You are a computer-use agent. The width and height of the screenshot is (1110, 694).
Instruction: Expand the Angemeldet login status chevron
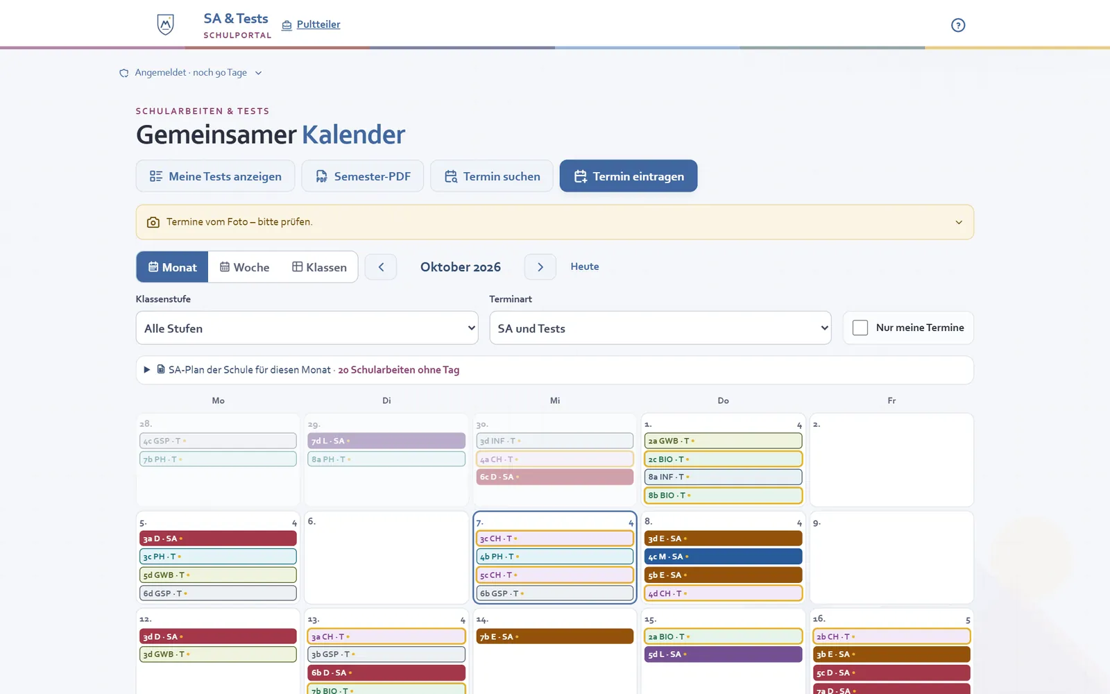tap(258, 73)
